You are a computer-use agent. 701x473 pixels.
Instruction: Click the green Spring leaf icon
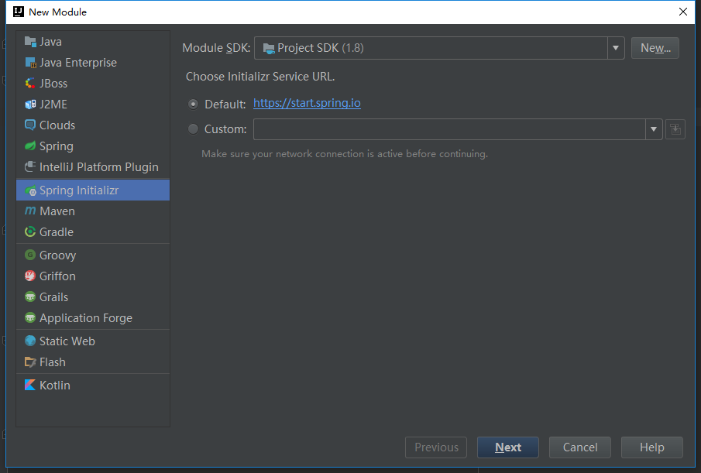(x=30, y=146)
